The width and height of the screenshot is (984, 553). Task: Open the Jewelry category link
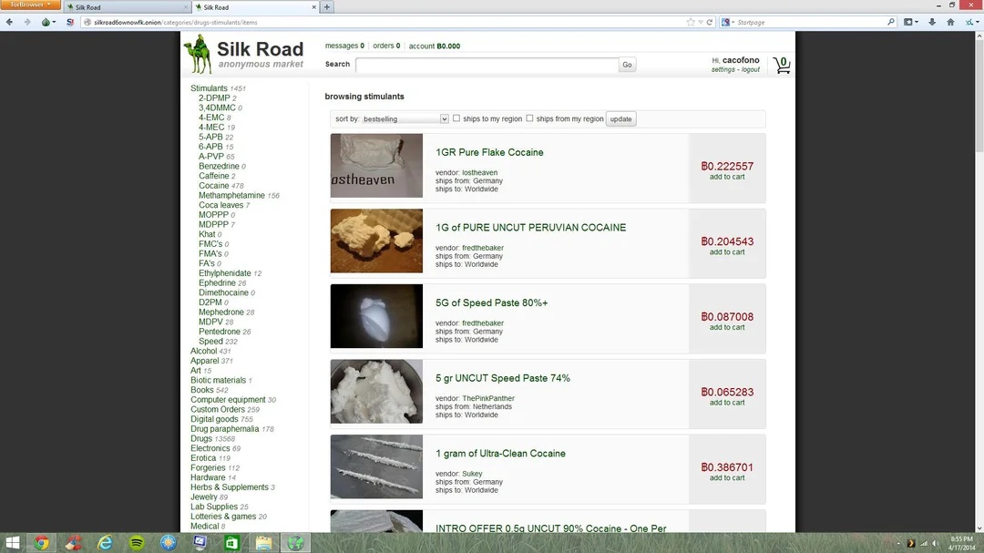point(204,497)
